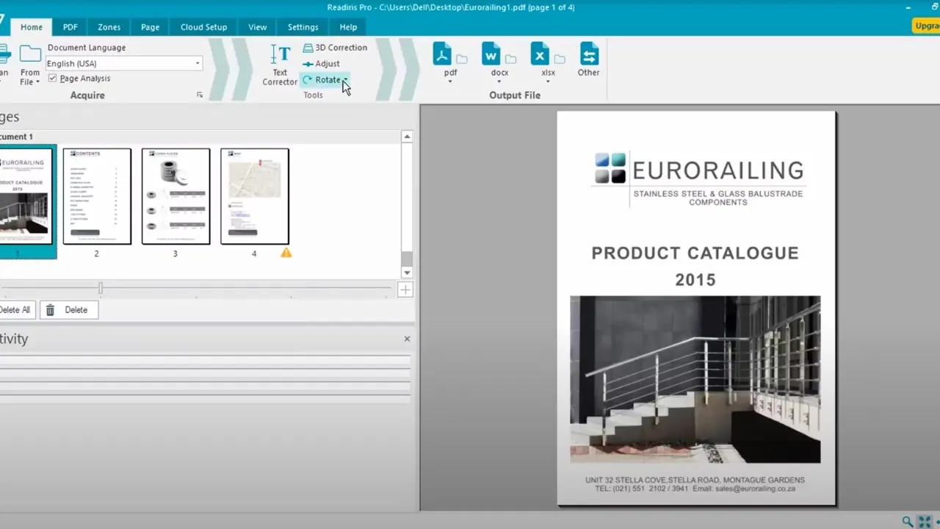The height and width of the screenshot is (529, 940).
Task: Select the page 3 thumbnail
Action: point(176,196)
